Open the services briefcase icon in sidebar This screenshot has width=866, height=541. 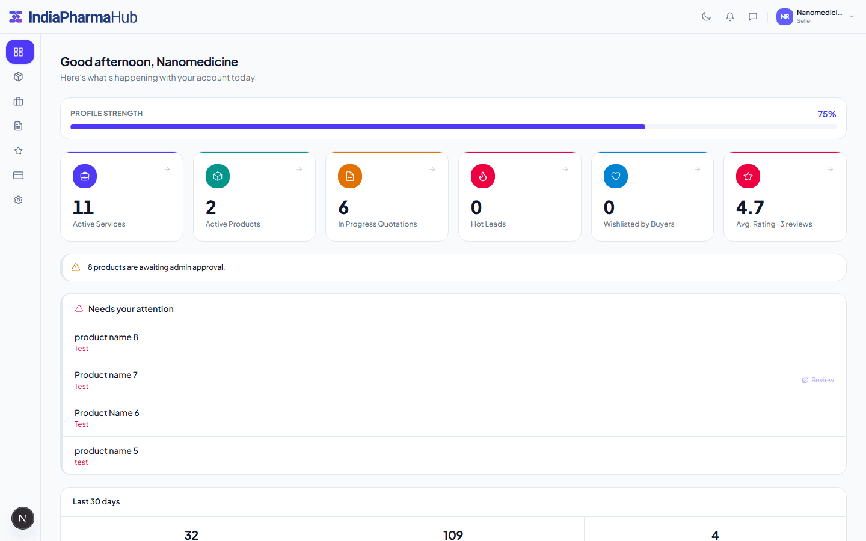pos(19,102)
